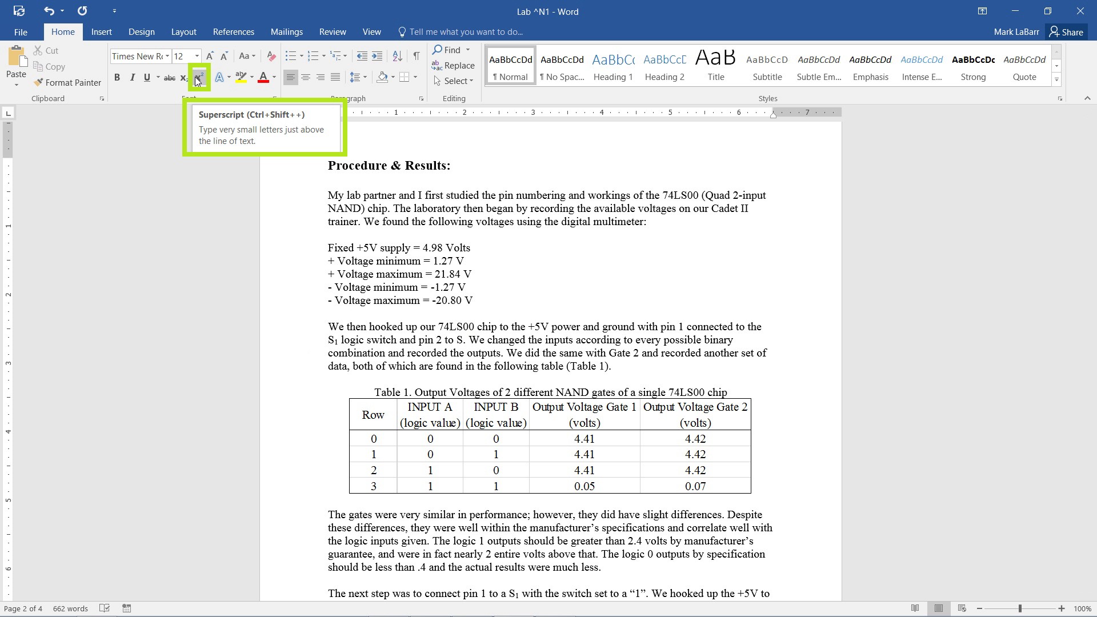Screen dimensions: 1097x617
Task: Toggle Superscript formatting
Action: coord(199,78)
